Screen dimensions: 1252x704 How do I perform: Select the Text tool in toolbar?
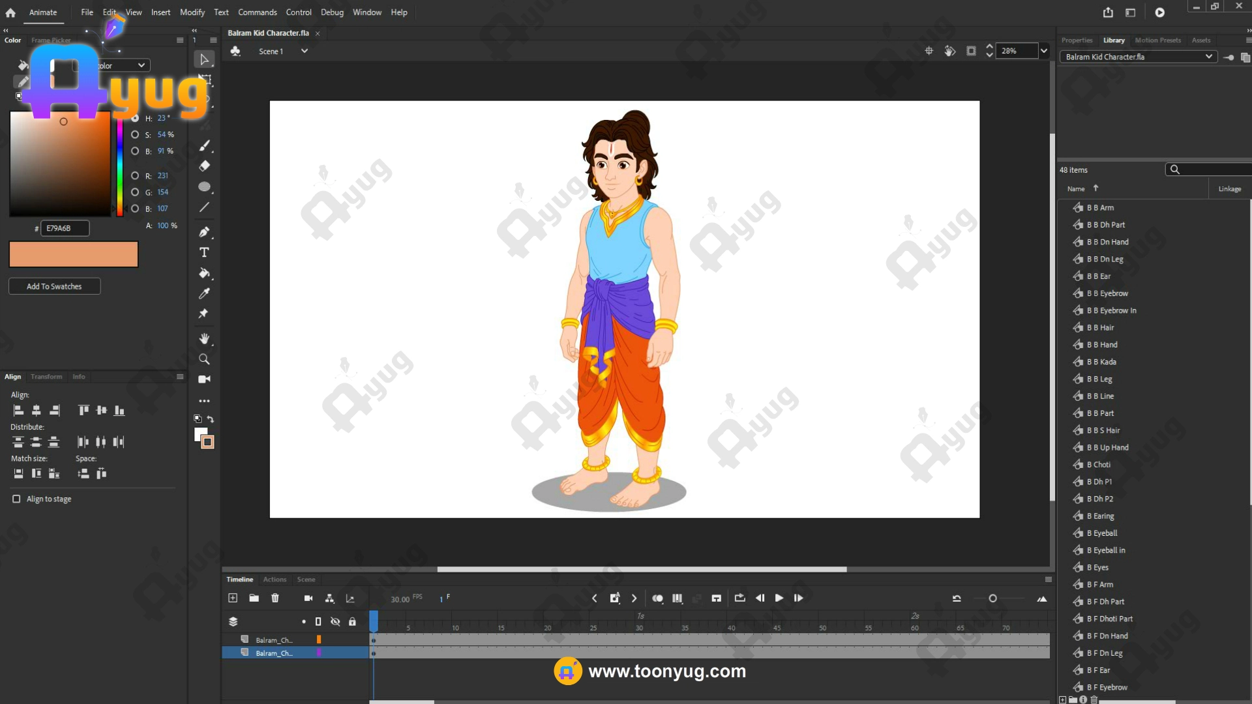204,252
